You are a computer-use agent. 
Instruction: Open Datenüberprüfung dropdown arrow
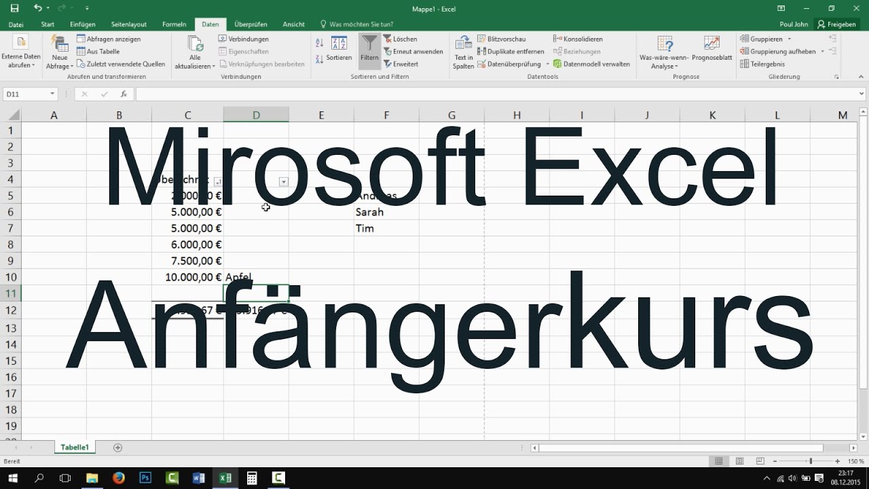click(547, 64)
